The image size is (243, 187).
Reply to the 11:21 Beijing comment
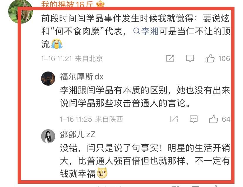click(190, 58)
